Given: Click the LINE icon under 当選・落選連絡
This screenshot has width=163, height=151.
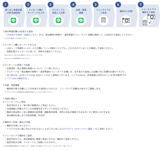Looking at the screenshot, I should click(81, 20).
